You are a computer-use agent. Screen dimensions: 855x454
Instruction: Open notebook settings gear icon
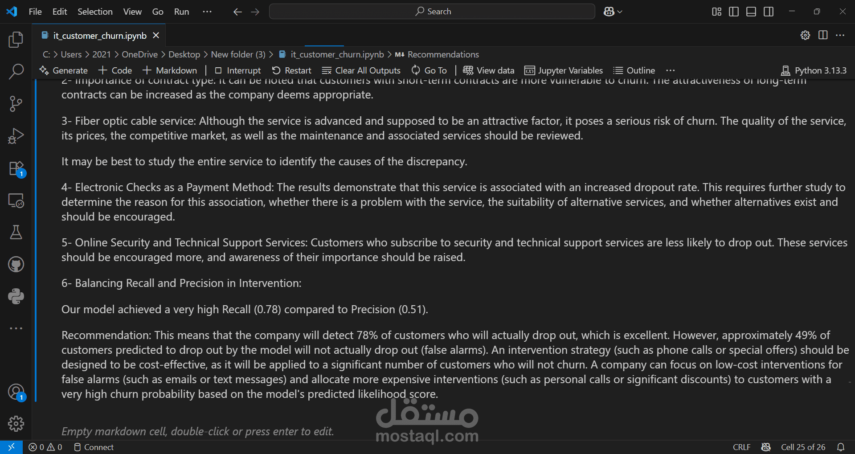coord(805,35)
